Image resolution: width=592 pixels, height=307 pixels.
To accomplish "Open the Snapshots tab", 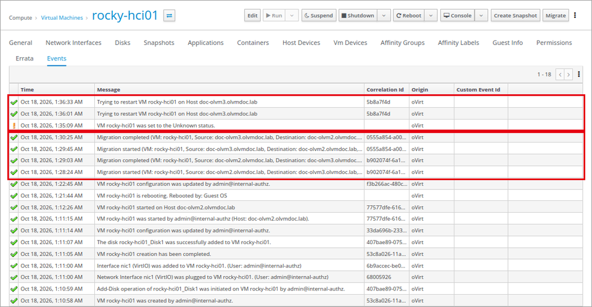I will click(x=159, y=43).
